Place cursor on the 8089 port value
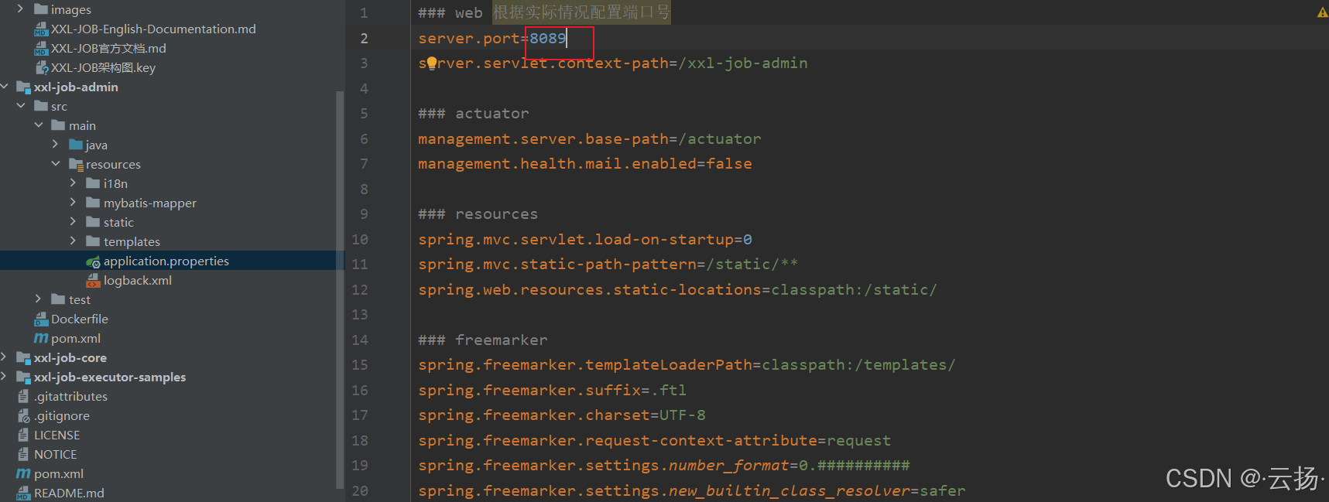Image resolution: width=1329 pixels, height=502 pixels. (548, 39)
